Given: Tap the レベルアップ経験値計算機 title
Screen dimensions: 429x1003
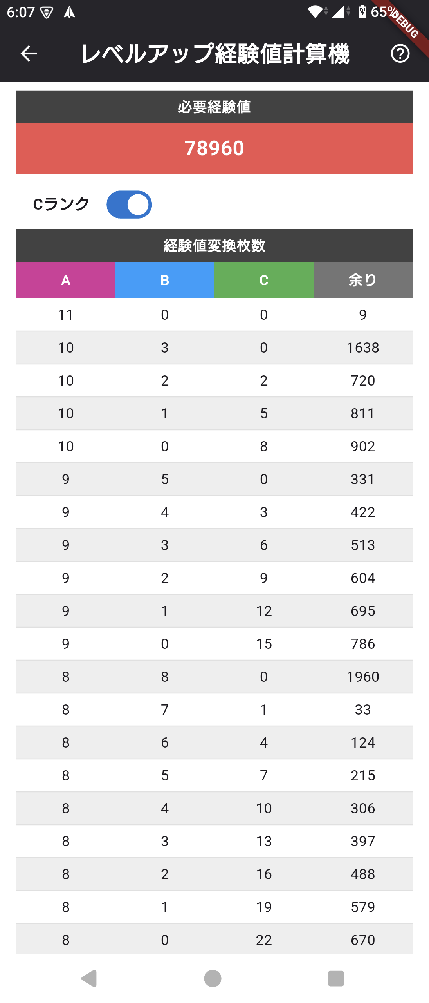Looking at the screenshot, I should click(215, 54).
